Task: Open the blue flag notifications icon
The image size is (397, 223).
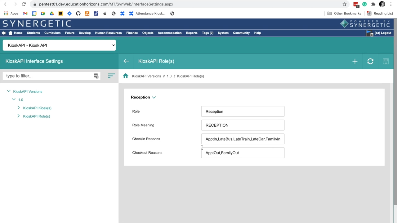Action: pyautogui.click(x=369, y=33)
